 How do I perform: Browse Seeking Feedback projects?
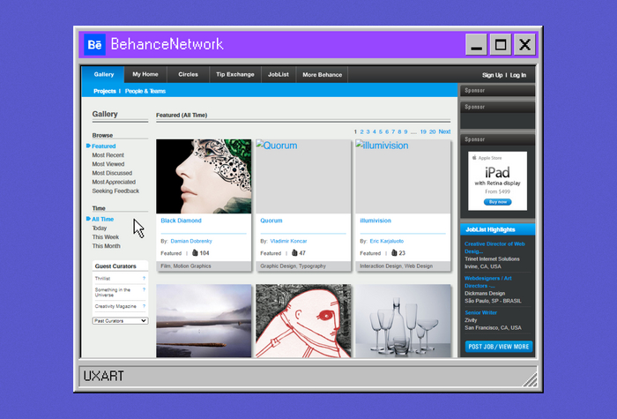[115, 191]
